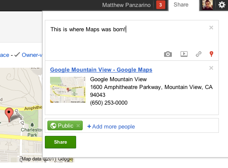Add a photo with the camera icon

click(168, 54)
